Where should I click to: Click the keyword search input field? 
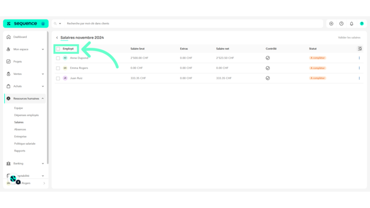point(194,24)
